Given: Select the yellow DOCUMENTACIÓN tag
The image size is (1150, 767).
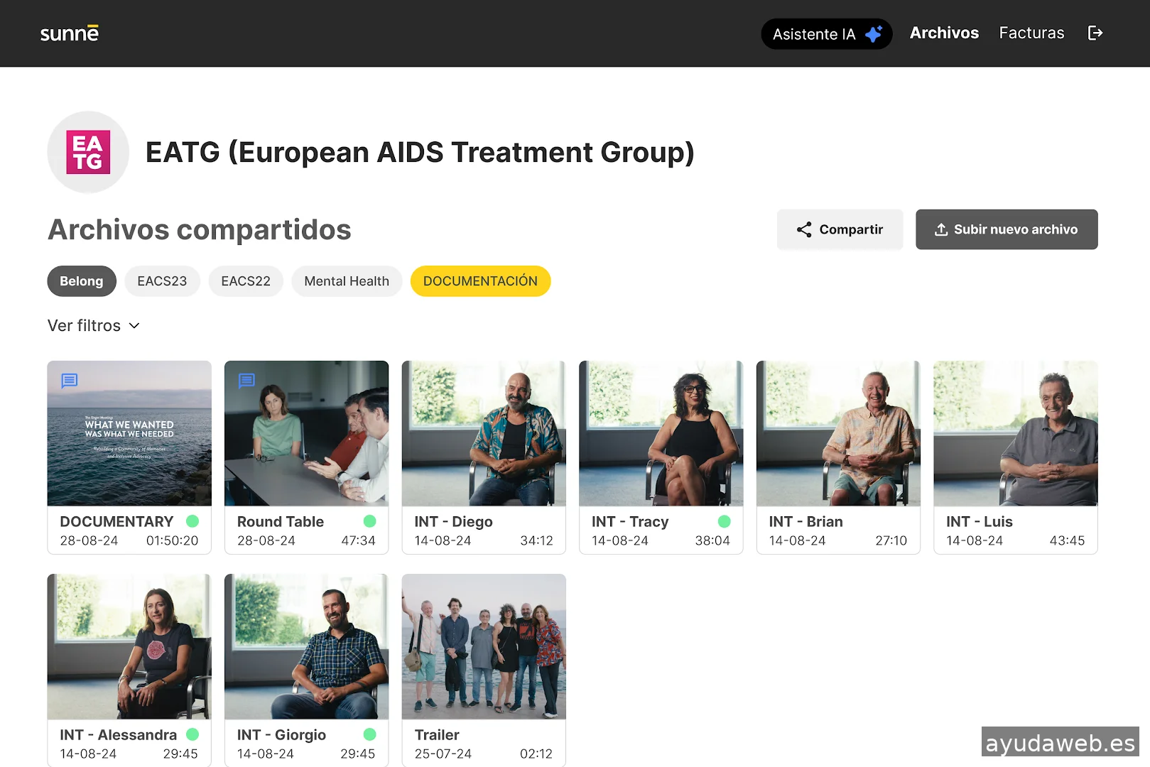Looking at the screenshot, I should click(x=480, y=281).
